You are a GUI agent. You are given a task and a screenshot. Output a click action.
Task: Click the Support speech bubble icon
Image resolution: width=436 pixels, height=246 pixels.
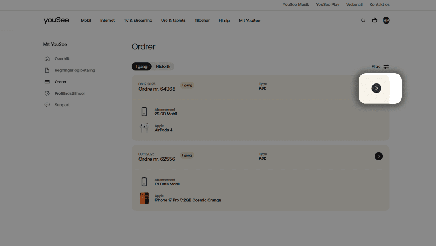[47, 105]
